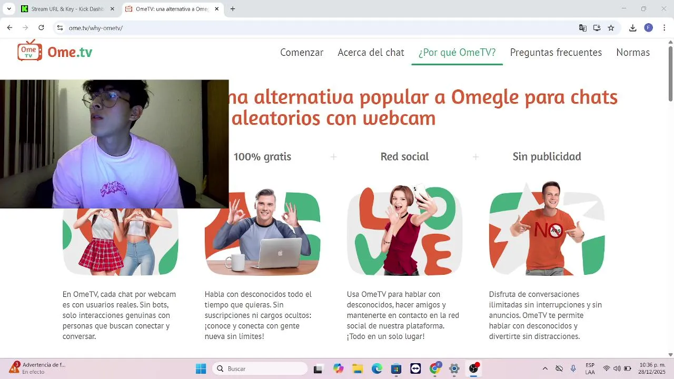Click the microphone tray icon
Screen dimensions: 674x379
click(x=573, y=368)
